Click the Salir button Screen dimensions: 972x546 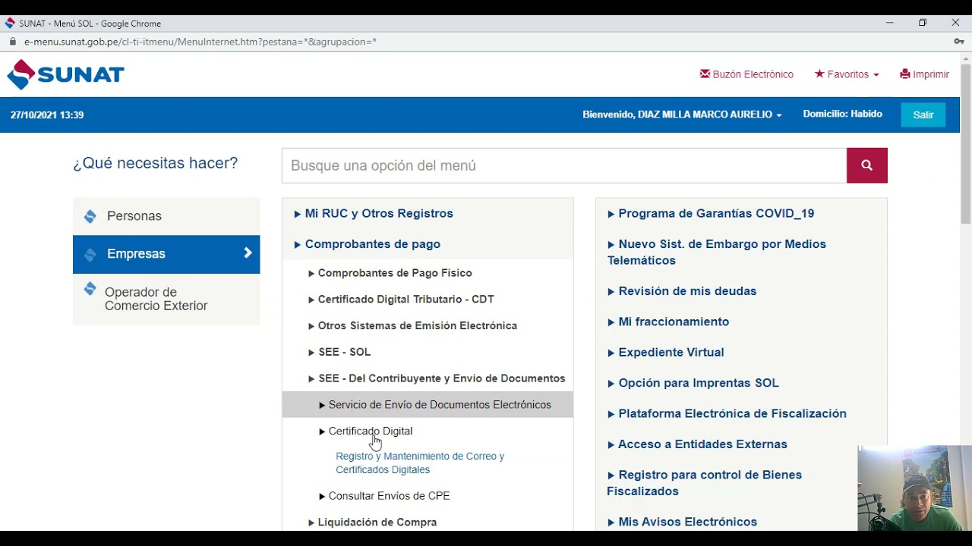click(x=923, y=115)
